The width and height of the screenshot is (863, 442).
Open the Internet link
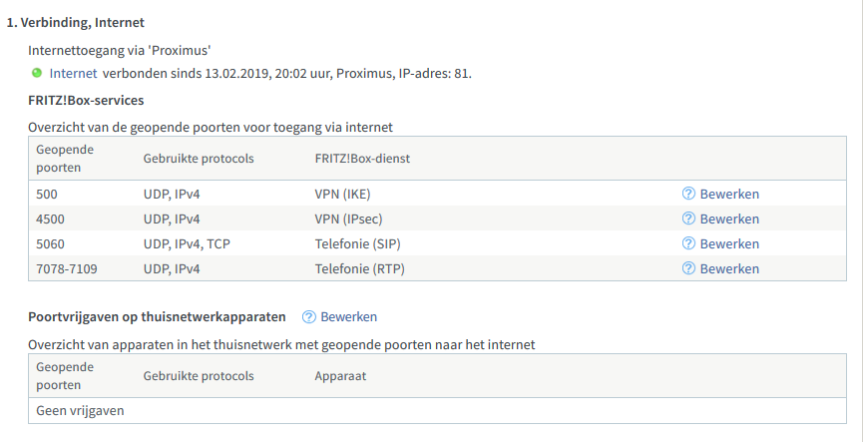(73, 73)
